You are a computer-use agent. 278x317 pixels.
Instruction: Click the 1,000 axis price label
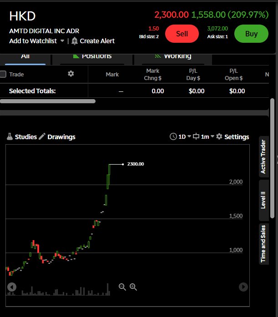pos(236,250)
